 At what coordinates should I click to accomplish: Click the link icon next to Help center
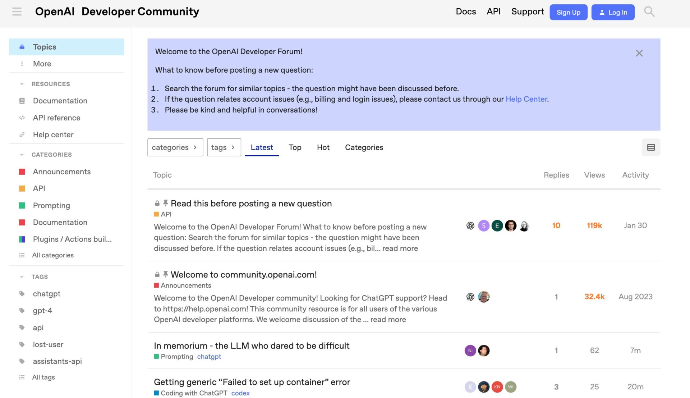(x=22, y=134)
